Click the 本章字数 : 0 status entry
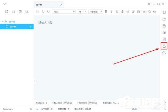The image size is (168, 112). click(x=64, y=109)
